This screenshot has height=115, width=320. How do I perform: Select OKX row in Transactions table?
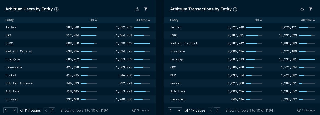tap(242, 67)
